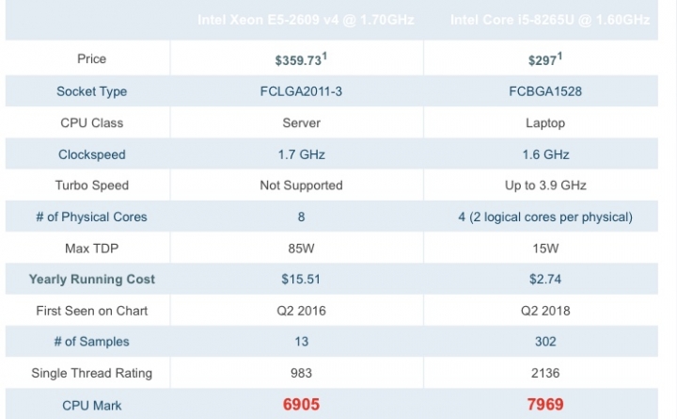This screenshot has width=677, height=419.
Task: Click the Intel Core i5-8265U header
Action: coord(550,20)
